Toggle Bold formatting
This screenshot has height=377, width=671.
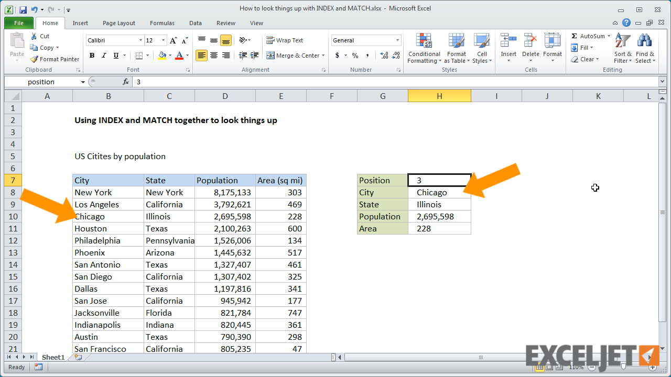click(92, 56)
